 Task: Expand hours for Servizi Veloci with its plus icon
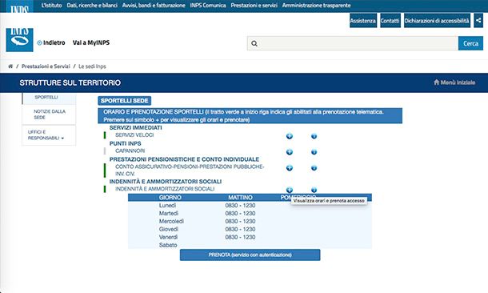click(x=290, y=136)
